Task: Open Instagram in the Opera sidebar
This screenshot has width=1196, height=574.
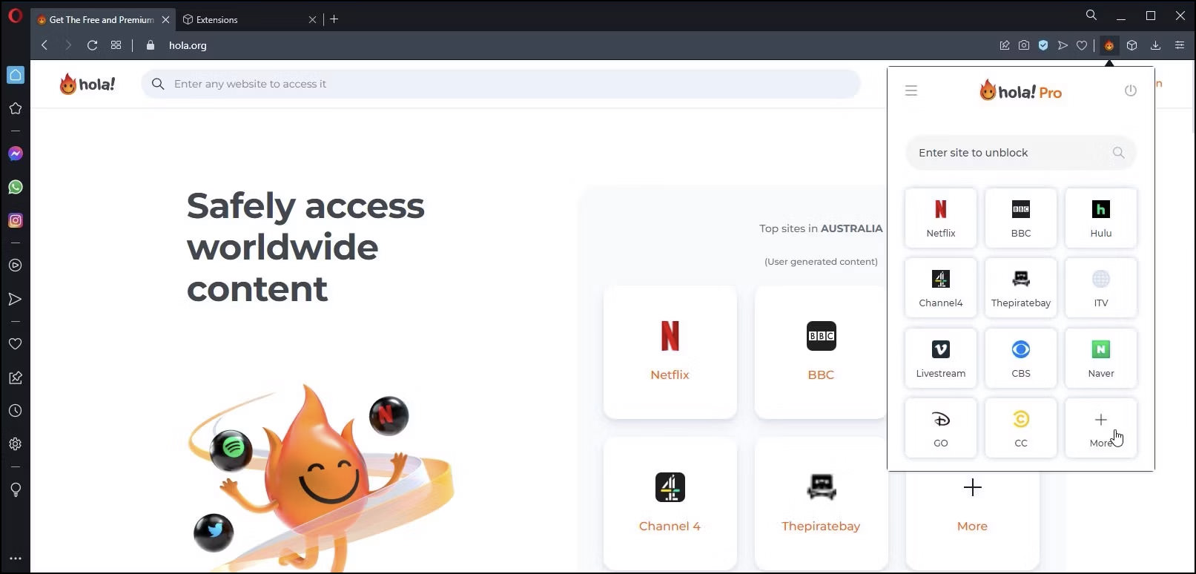Action: tap(16, 220)
